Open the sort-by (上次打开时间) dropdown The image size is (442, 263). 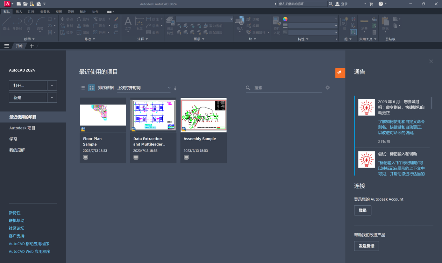point(144,88)
